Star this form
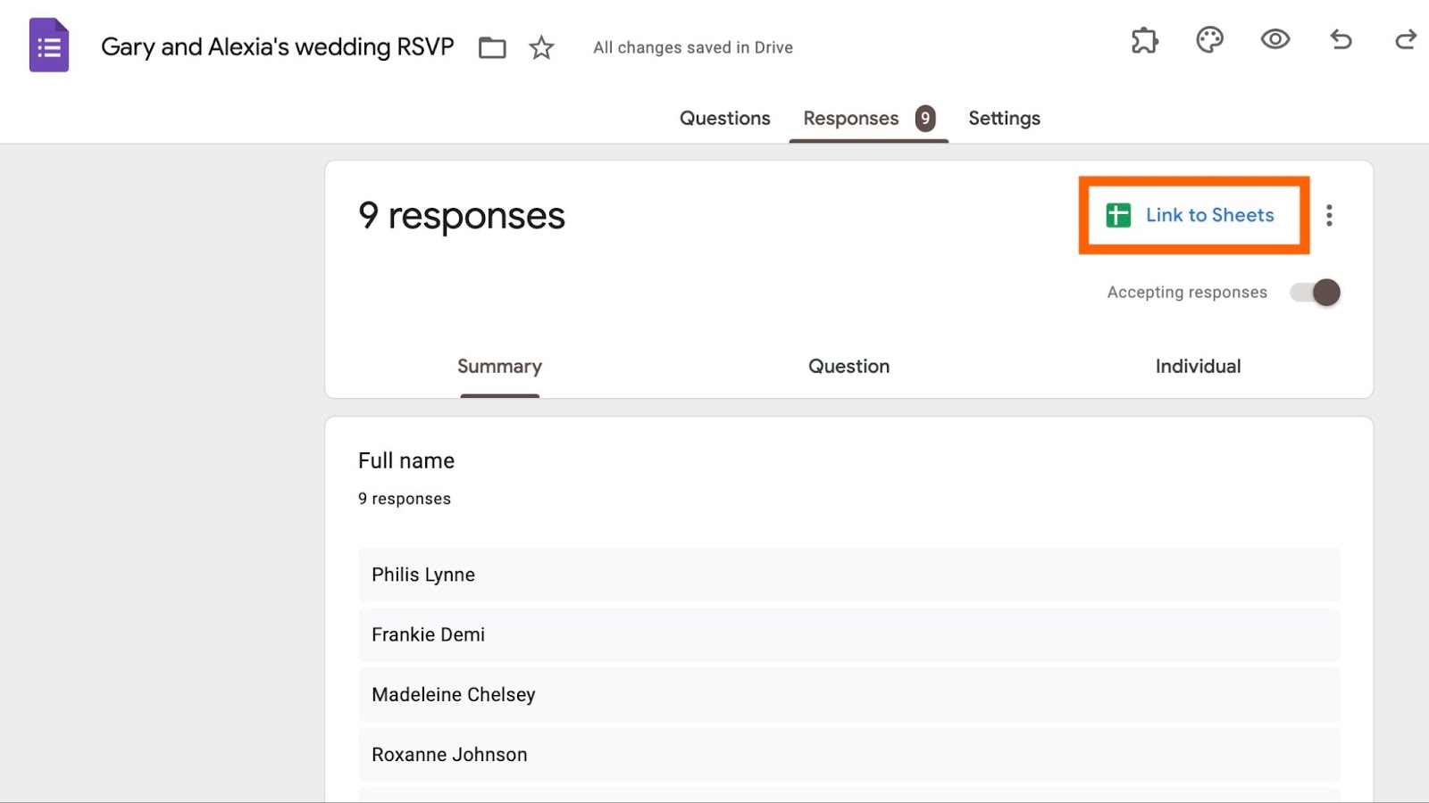This screenshot has height=803, width=1429. click(541, 47)
